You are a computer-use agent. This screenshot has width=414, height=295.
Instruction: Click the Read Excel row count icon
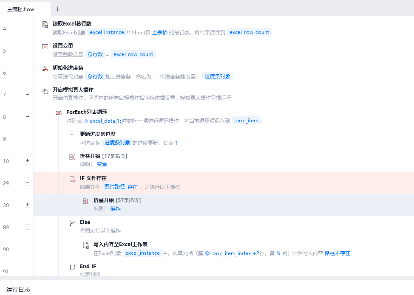(x=45, y=25)
